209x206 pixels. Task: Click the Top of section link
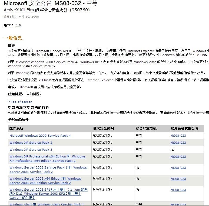tap(21, 102)
